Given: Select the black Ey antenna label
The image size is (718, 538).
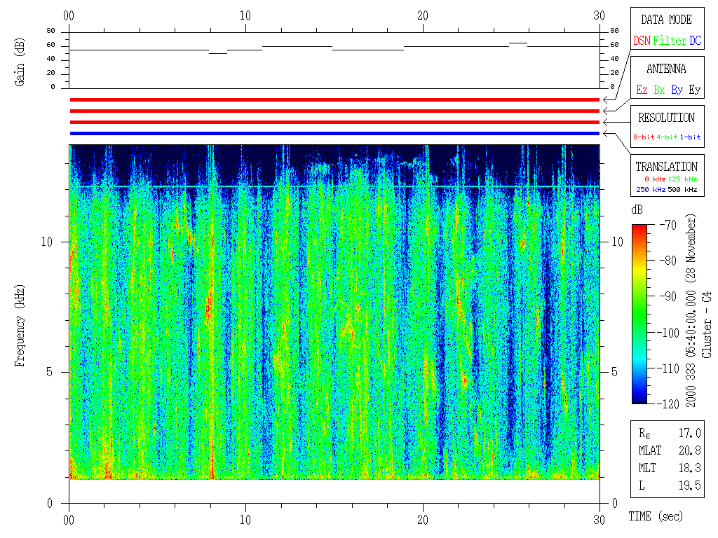Looking at the screenshot, I should pos(694,90).
